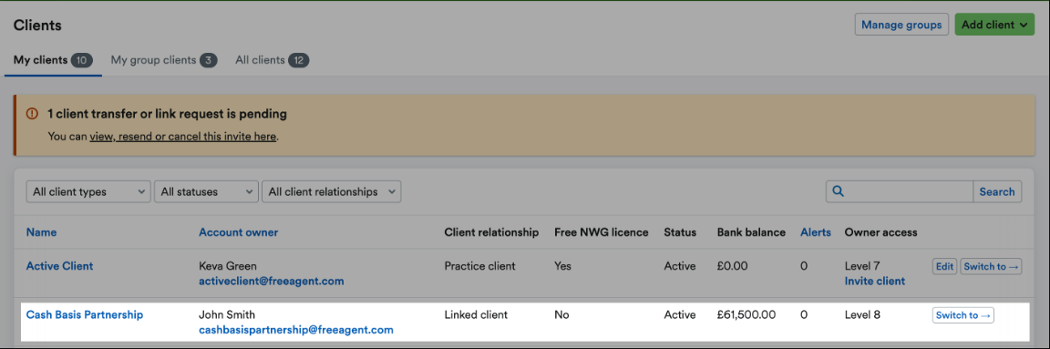1050x349 pixels.
Task: Open the view, resend or cancel invite link
Action: [183, 136]
